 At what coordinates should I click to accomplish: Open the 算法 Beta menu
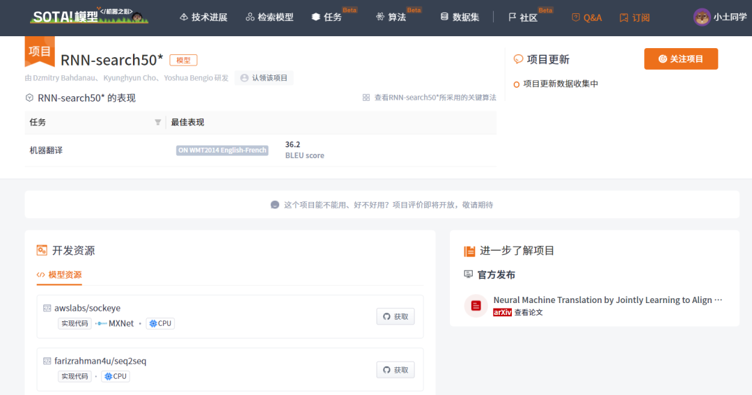point(398,16)
